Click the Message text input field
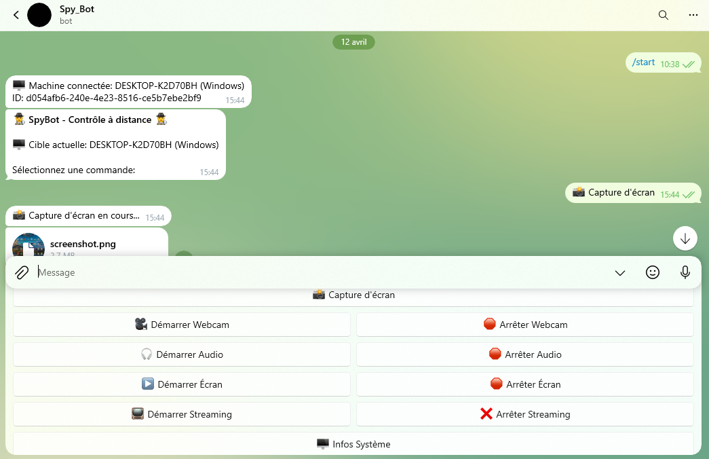Image resolution: width=709 pixels, height=459 pixels. click(x=319, y=272)
